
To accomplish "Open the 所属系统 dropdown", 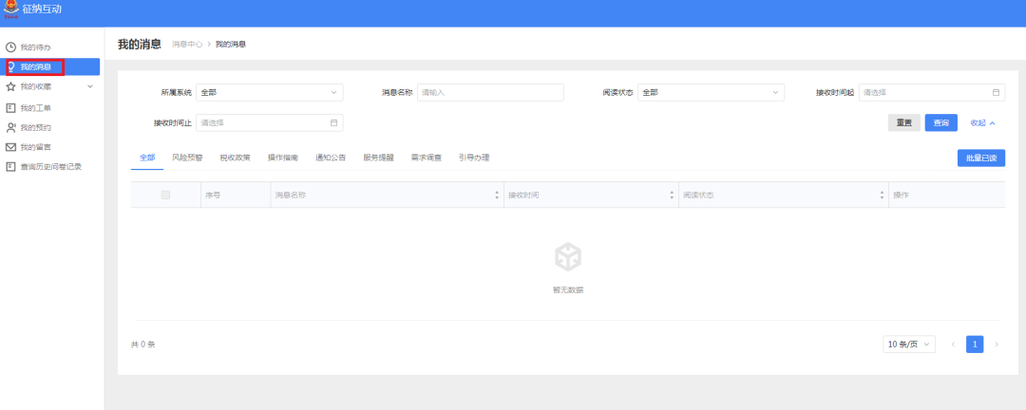I will coord(269,92).
